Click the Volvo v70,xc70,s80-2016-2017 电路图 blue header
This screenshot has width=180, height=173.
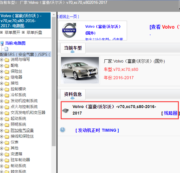pos(25,21)
